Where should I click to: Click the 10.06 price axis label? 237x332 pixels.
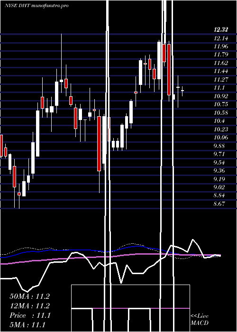pos(221,138)
